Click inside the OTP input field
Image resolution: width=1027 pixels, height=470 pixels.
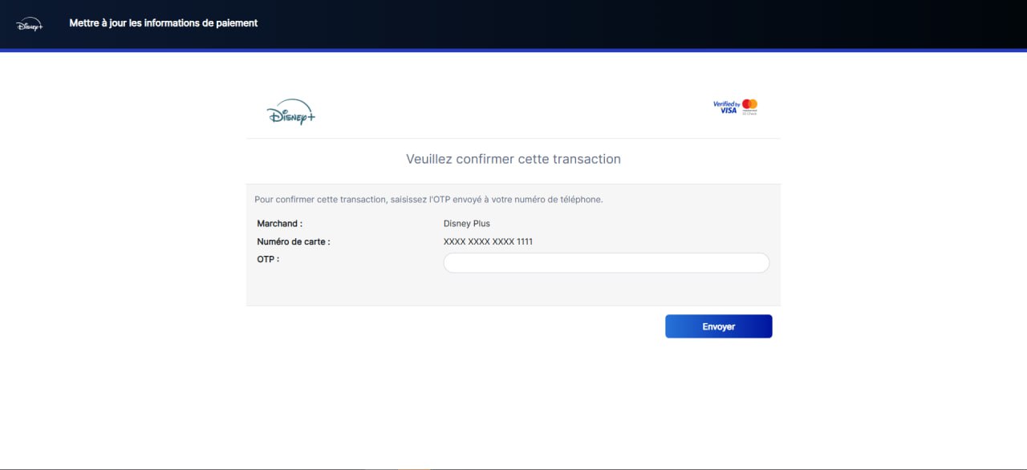(606, 263)
